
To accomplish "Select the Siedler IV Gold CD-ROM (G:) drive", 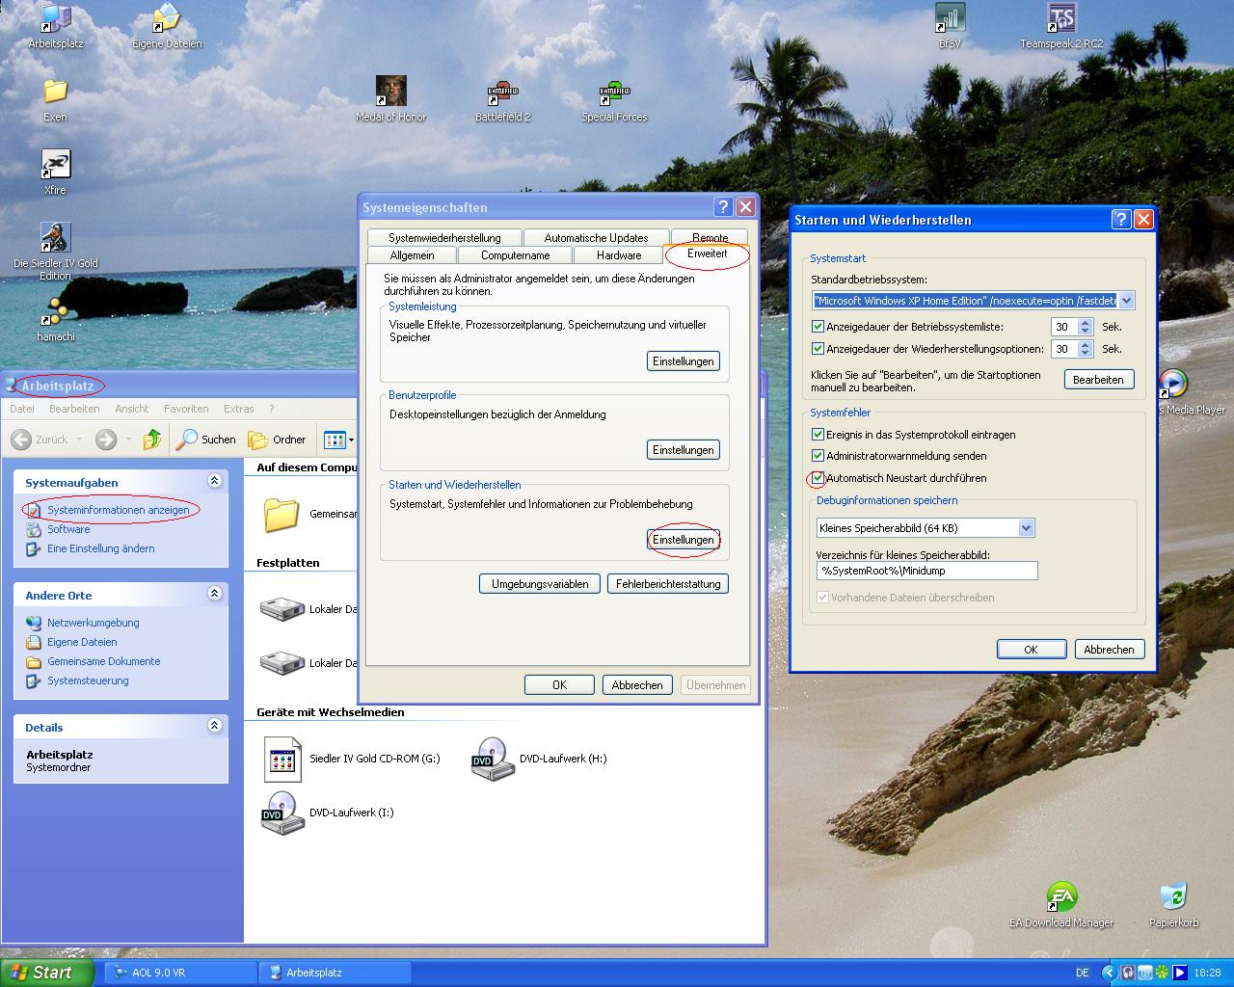I will 352,759.
